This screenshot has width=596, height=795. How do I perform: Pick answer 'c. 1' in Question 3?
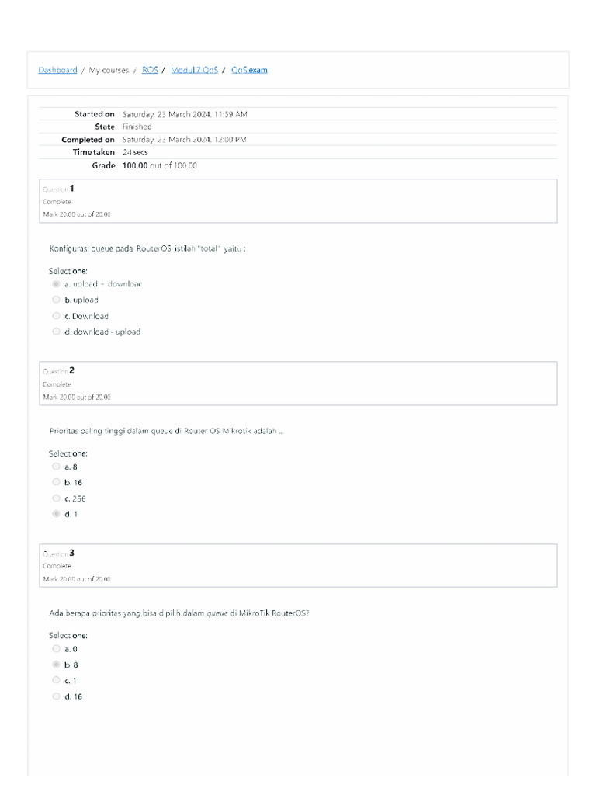[x=56, y=680]
